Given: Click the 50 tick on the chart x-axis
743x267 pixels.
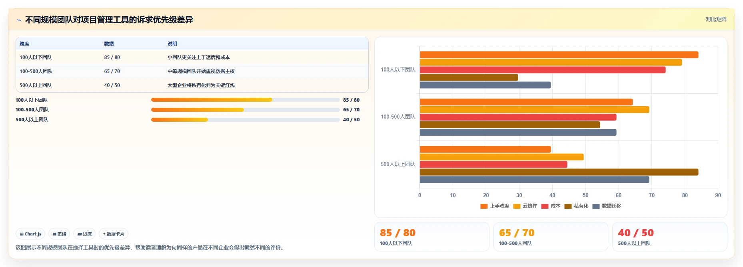Looking at the screenshot, I should (585, 195).
